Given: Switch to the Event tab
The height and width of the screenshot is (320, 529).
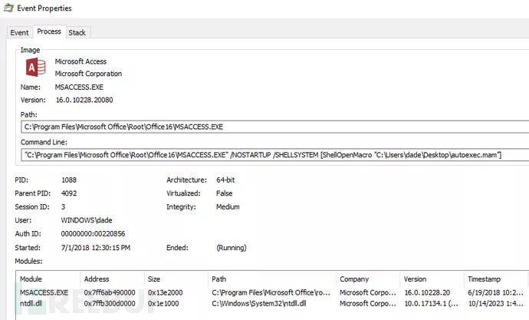Looking at the screenshot, I should point(19,33).
